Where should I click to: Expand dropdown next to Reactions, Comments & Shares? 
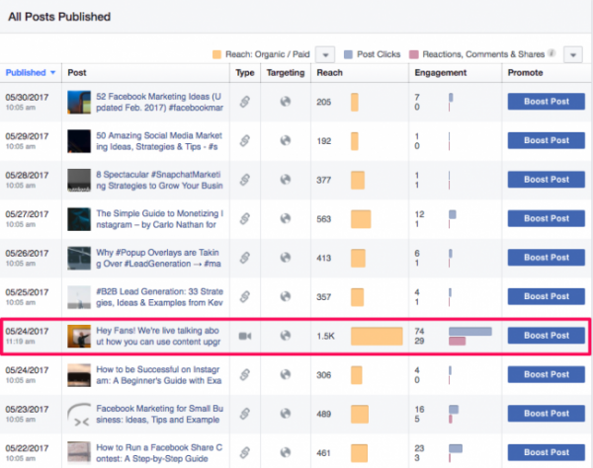tap(571, 54)
